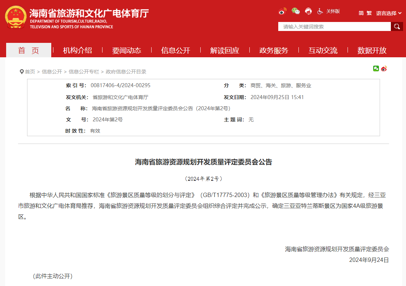Click the Toutiao round icon in the header
This screenshot has height=286, width=406.
point(308,11)
